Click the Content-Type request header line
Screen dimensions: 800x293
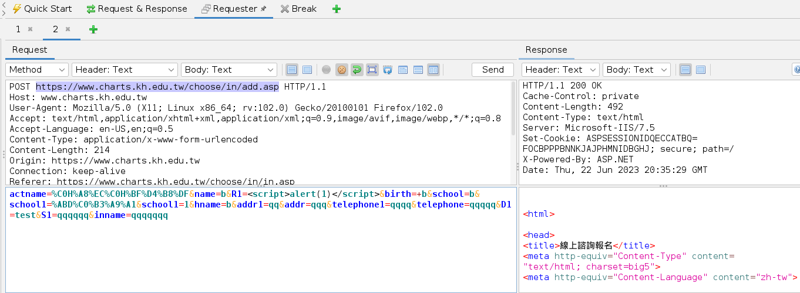pos(133,139)
